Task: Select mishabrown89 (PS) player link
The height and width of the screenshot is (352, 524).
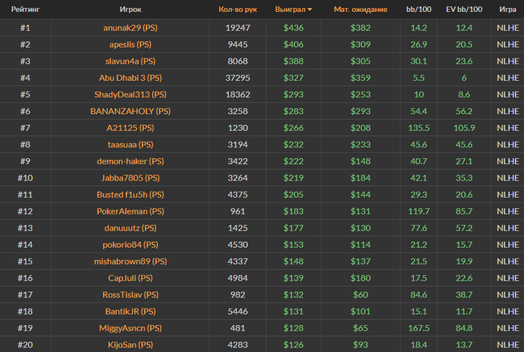Action: 130,261
